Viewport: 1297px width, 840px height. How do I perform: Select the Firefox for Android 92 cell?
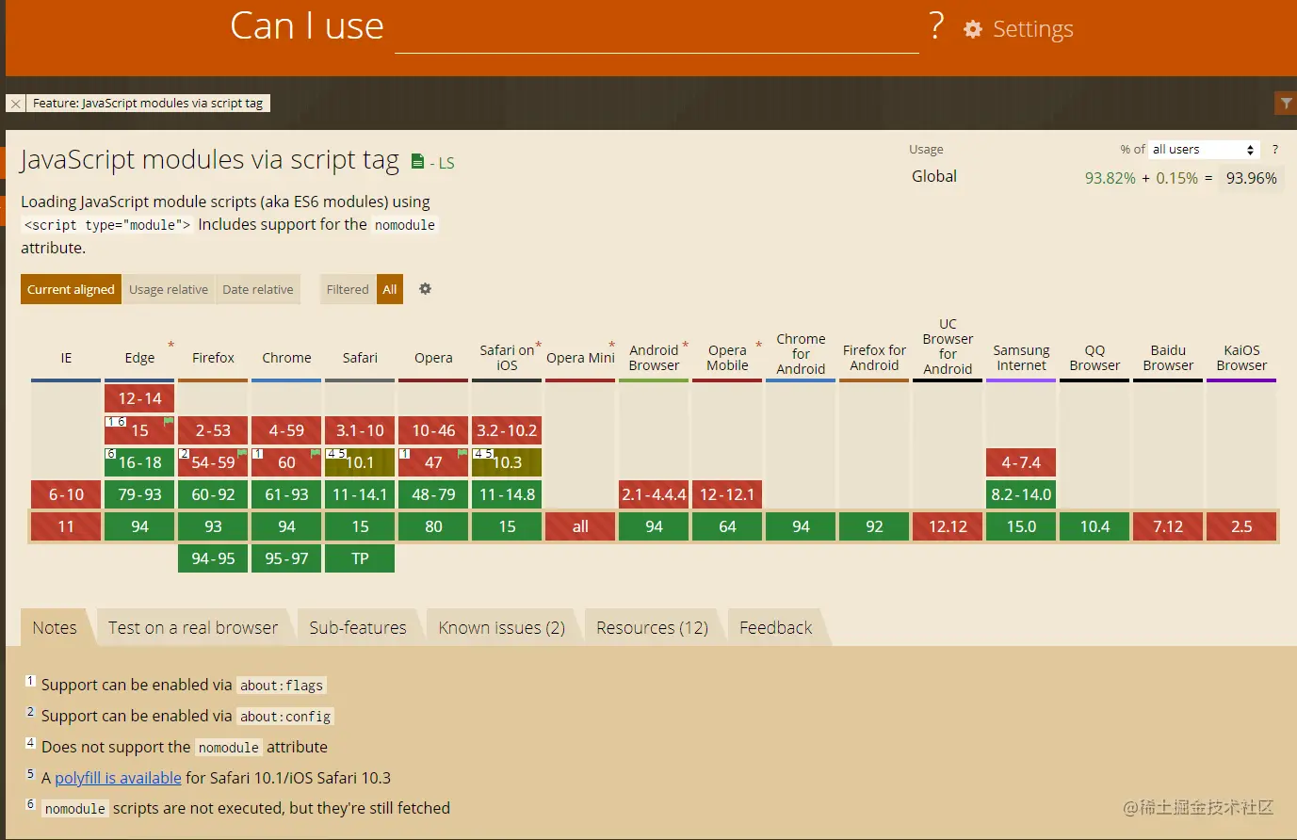click(874, 526)
